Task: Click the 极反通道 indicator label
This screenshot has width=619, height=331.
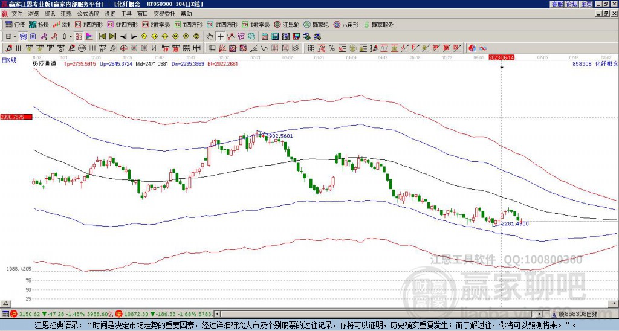Action: pos(44,63)
